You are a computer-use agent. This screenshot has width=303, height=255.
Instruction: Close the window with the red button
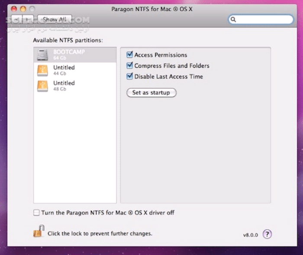14,9
